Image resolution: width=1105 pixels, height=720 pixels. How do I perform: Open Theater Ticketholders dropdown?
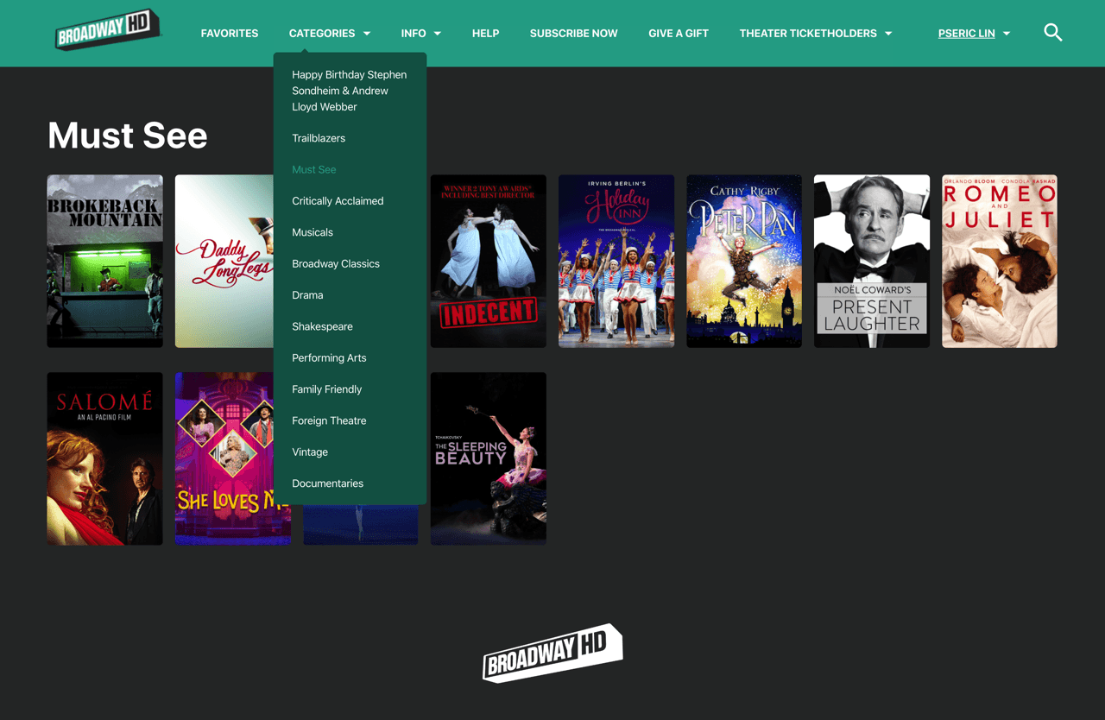click(x=816, y=34)
